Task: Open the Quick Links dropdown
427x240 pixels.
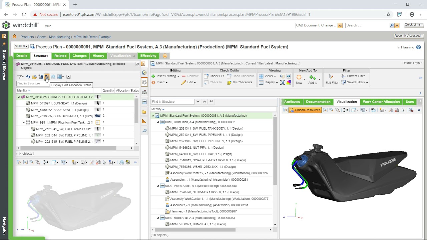Action: pyautogui.click(x=414, y=25)
